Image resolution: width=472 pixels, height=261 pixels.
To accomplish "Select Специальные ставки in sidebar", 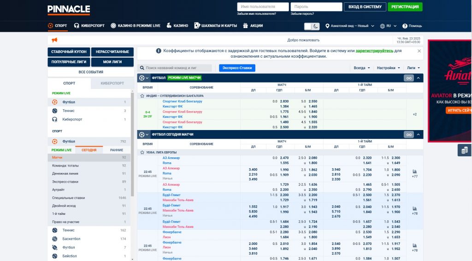I will click(89, 198).
